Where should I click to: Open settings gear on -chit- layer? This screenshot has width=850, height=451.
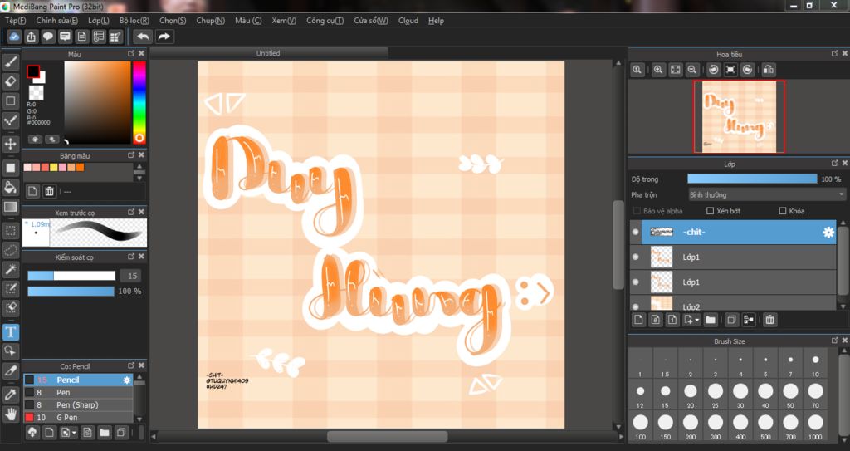pos(828,233)
